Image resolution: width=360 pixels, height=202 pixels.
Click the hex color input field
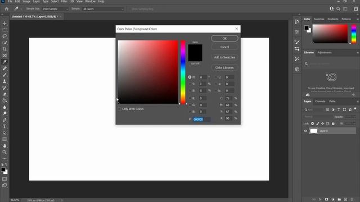pyautogui.click(x=201, y=120)
